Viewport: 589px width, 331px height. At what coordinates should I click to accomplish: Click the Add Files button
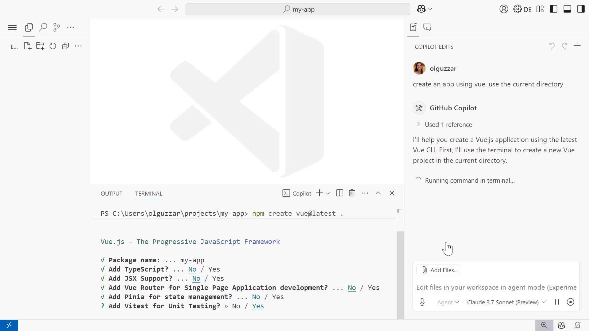click(438, 270)
